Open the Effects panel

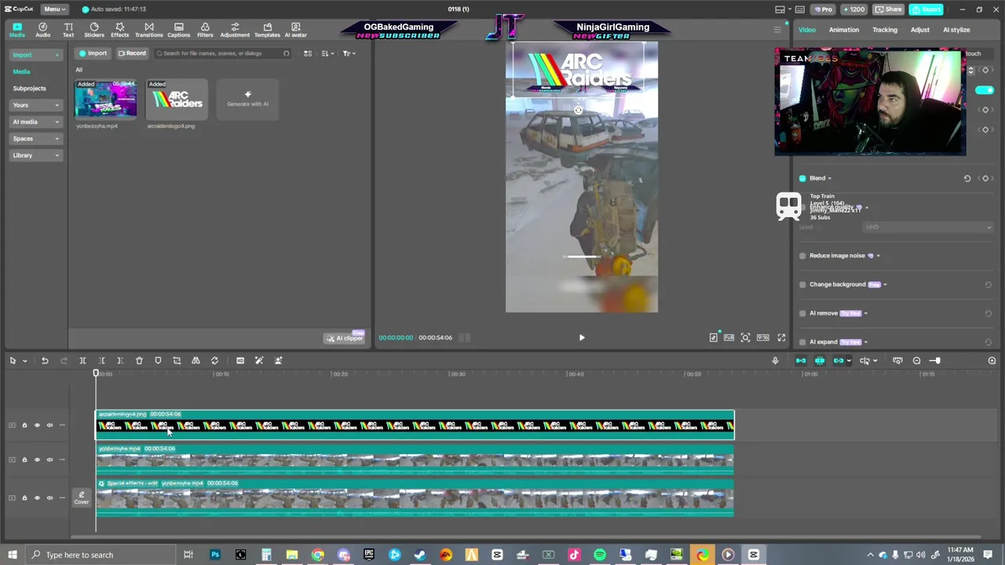pyautogui.click(x=120, y=30)
